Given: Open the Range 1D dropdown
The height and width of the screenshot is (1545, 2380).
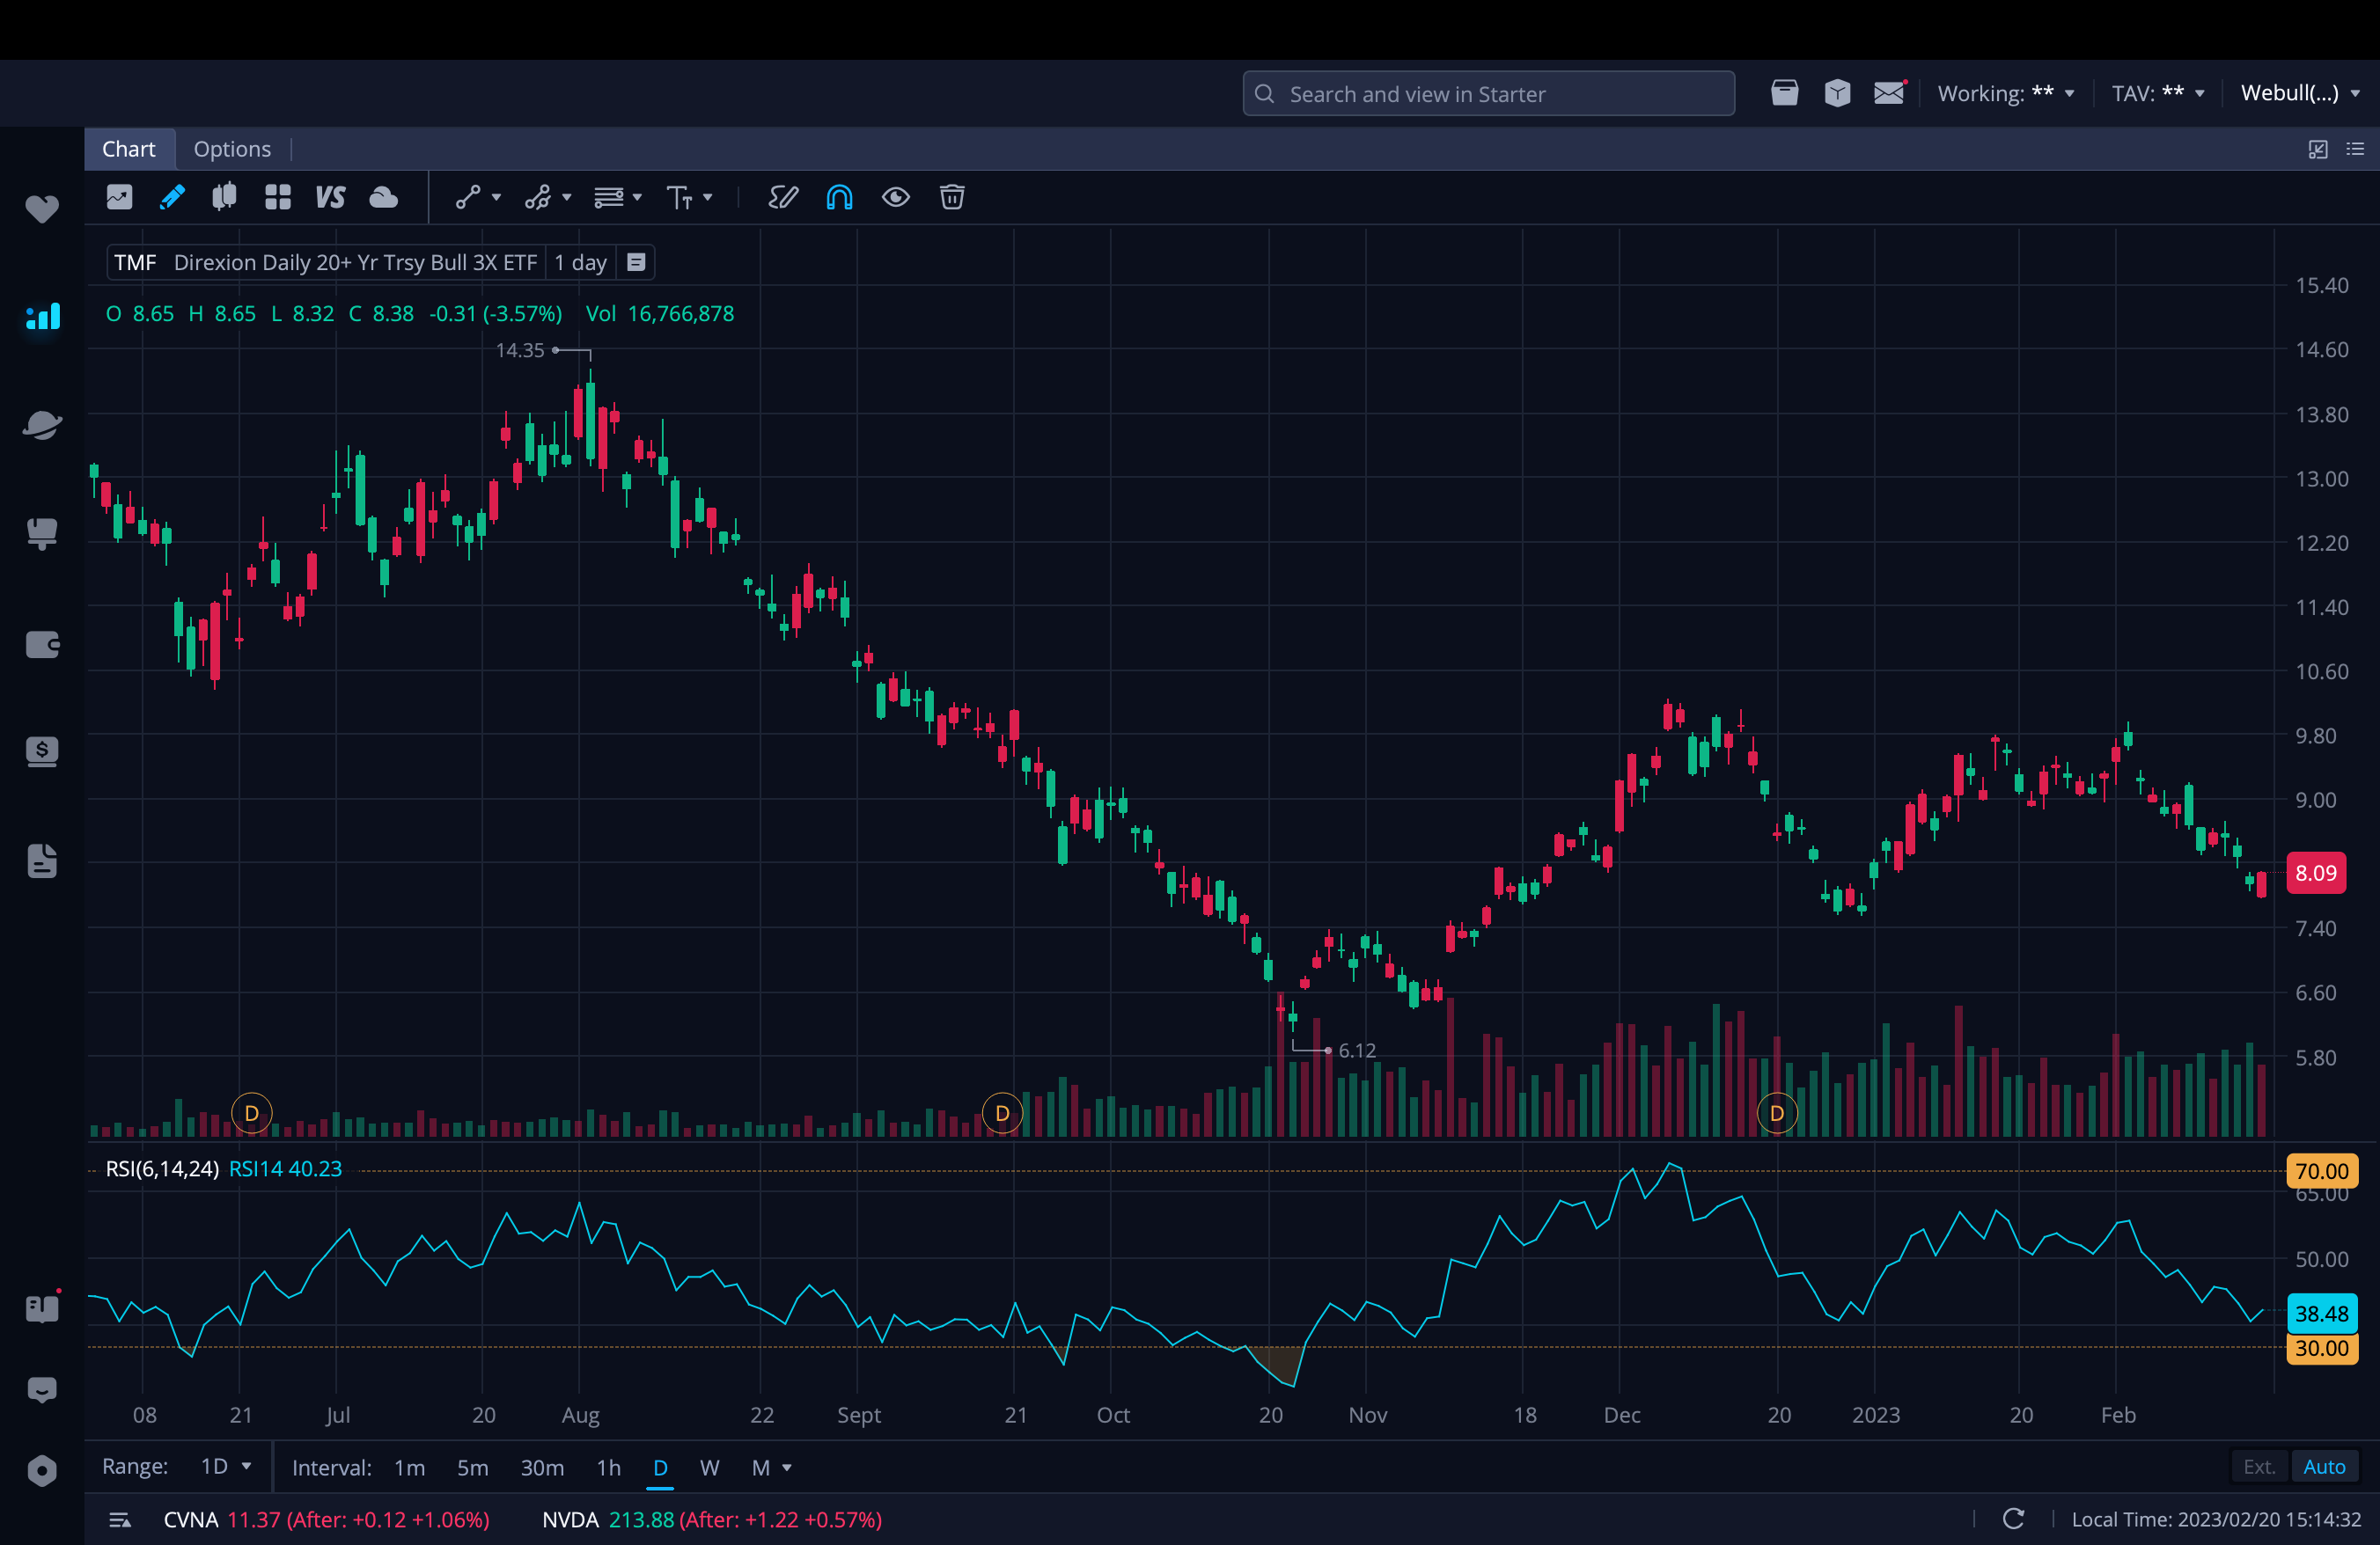Looking at the screenshot, I should (226, 1466).
